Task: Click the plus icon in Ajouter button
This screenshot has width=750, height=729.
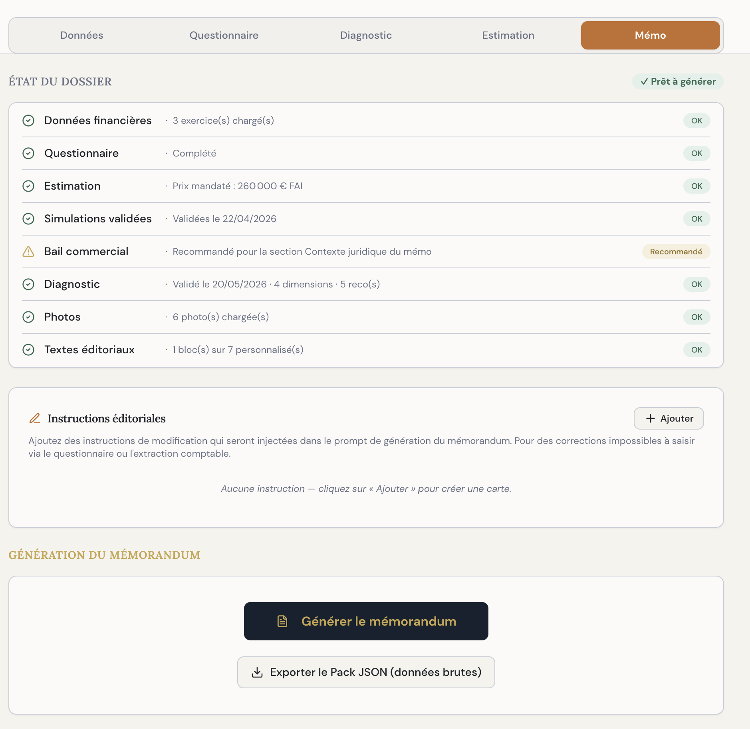Action: pyautogui.click(x=651, y=418)
